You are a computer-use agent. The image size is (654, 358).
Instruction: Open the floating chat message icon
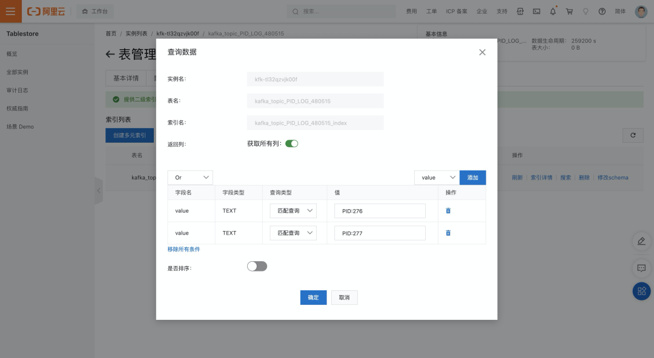point(641,268)
